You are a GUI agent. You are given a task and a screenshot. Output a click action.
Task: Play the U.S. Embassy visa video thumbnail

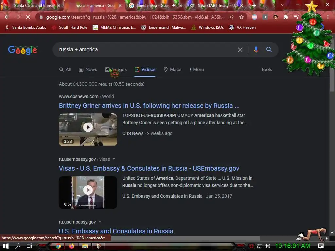click(x=88, y=192)
